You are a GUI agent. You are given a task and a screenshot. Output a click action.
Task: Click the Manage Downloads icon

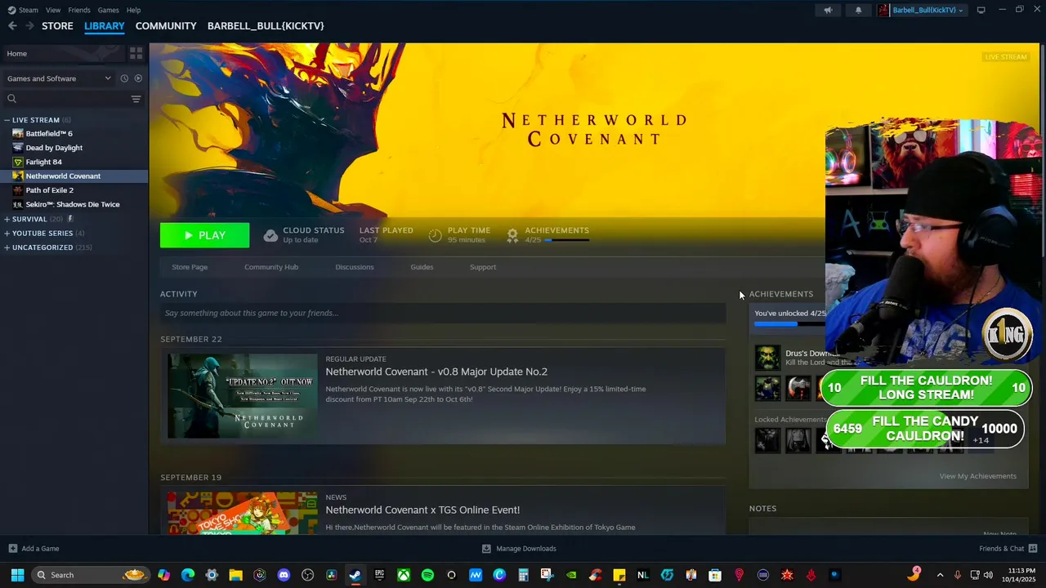(486, 548)
